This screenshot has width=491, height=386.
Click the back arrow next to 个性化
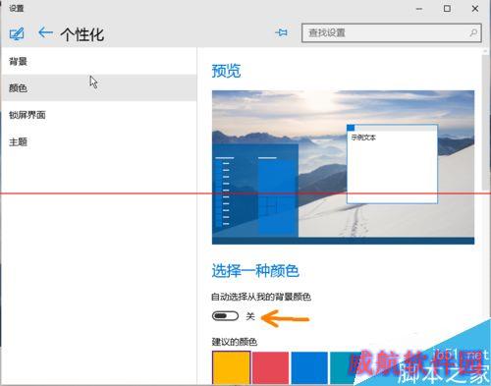[45, 32]
